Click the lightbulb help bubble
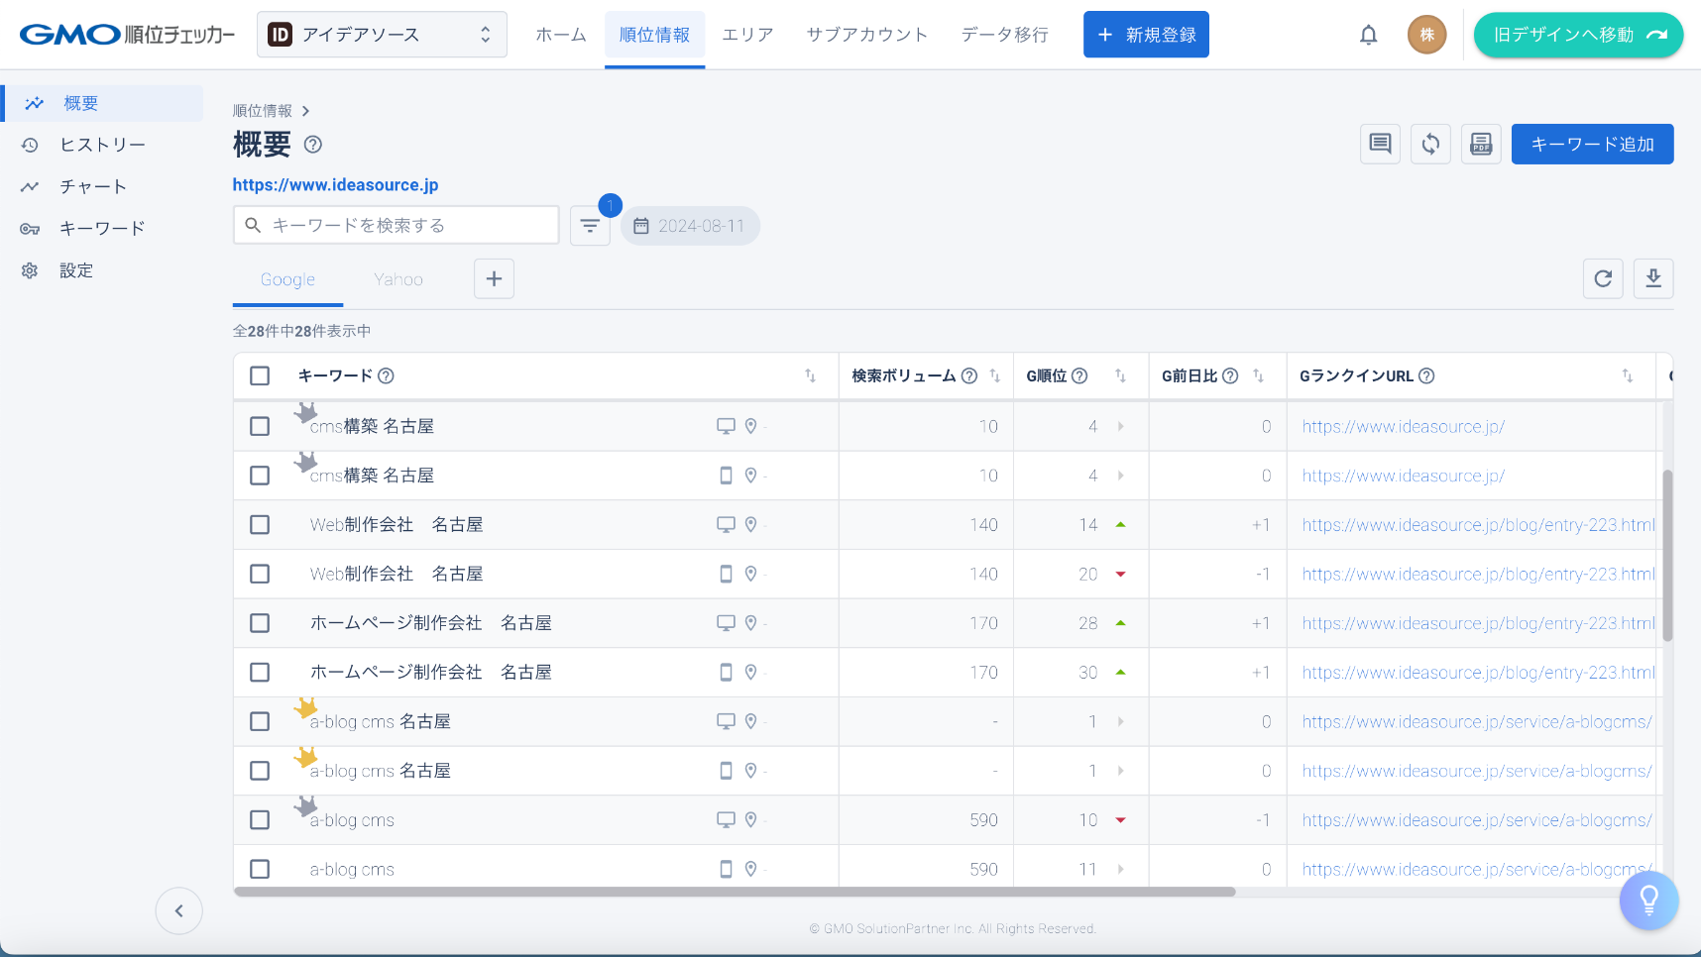This screenshot has height=957, width=1701. click(1648, 900)
